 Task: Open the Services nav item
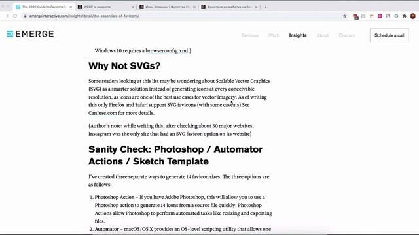pos(250,35)
